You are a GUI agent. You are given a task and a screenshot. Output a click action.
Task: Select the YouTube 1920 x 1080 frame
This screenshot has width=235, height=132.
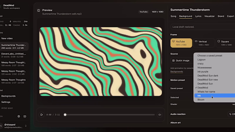point(181,43)
